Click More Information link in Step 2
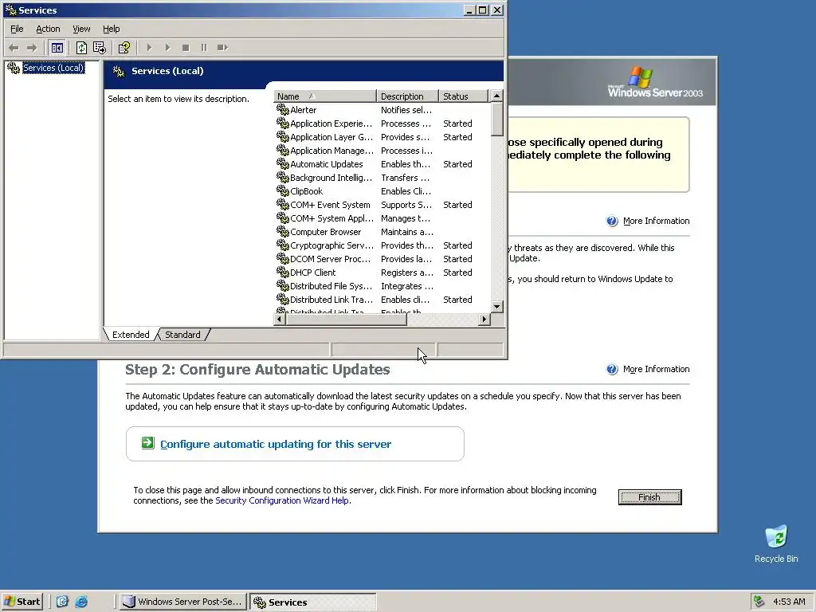 (x=657, y=369)
